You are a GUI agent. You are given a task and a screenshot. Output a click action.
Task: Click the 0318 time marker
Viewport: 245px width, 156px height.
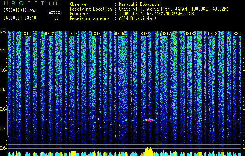click(x=189, y=34)
